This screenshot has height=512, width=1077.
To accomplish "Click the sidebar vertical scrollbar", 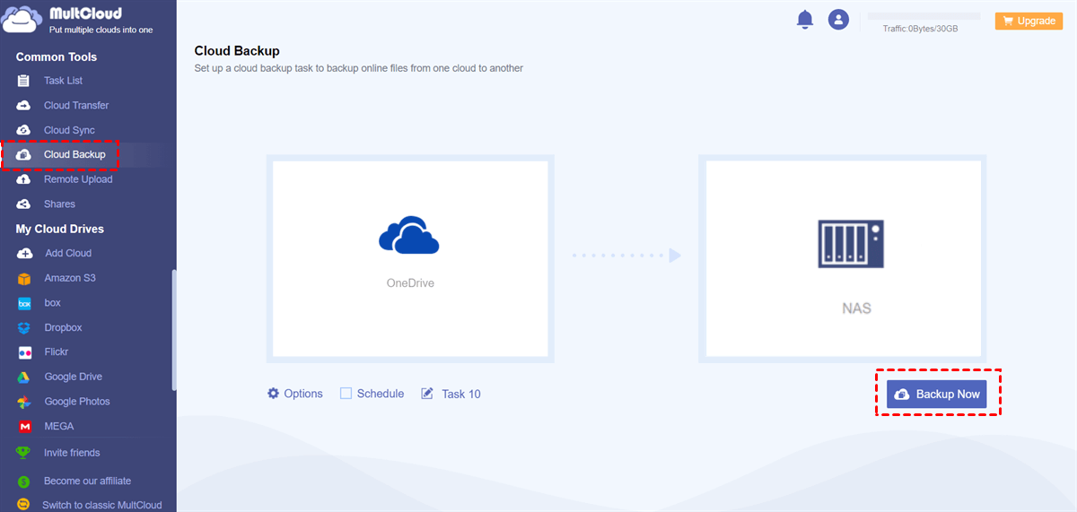I will [174, 330].
